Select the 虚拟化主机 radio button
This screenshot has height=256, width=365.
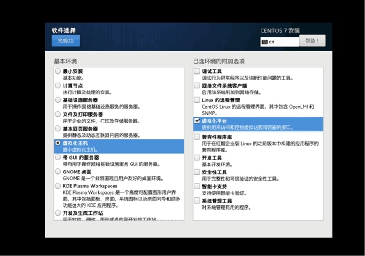coord(58,143)
